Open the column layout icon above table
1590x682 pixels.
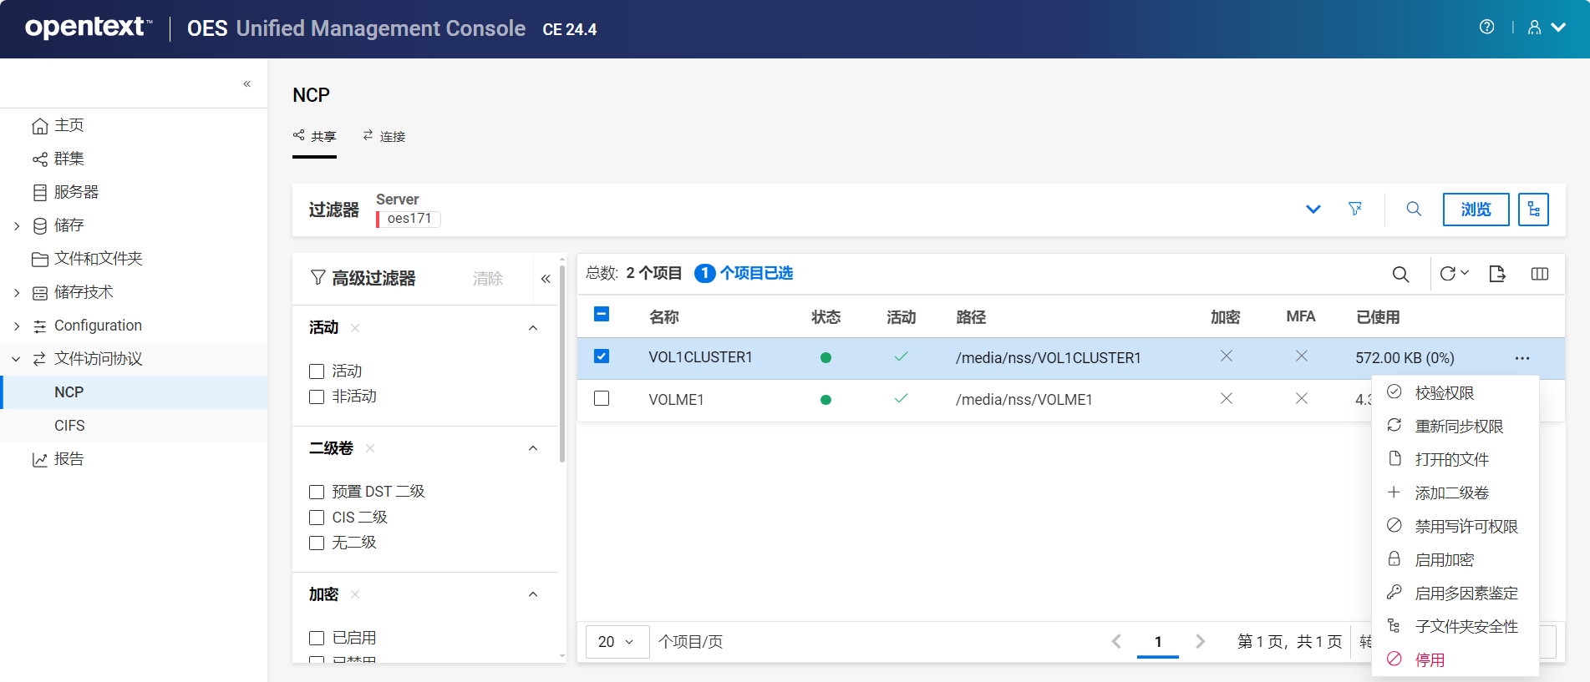click(x=1539, y=274)
